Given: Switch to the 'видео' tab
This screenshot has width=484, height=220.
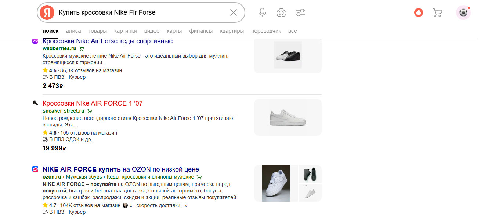Looking at the screenshot, I should (152, 31).
